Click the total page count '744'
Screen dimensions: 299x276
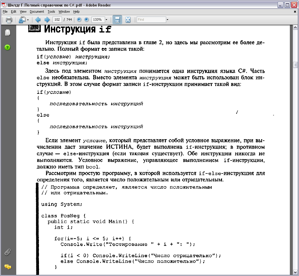(x=69, y=20)
